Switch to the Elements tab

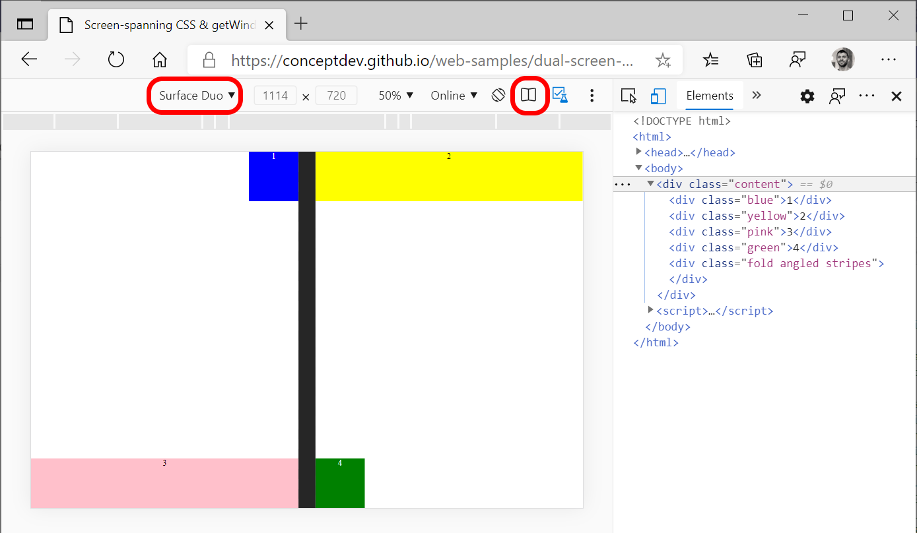[x=710, y=96]
